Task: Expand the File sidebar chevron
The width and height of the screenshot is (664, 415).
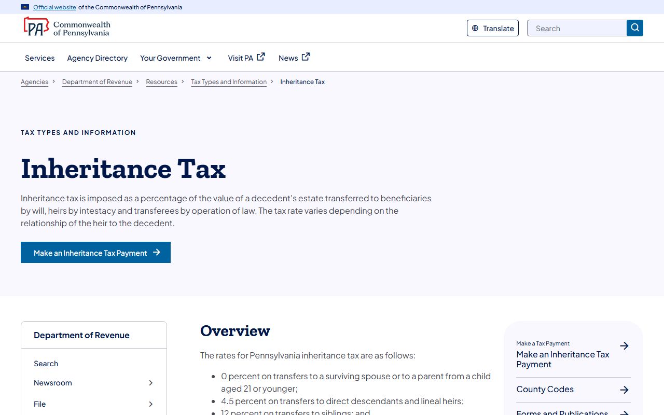Action: pyautogui.click(x=151, y=404)
